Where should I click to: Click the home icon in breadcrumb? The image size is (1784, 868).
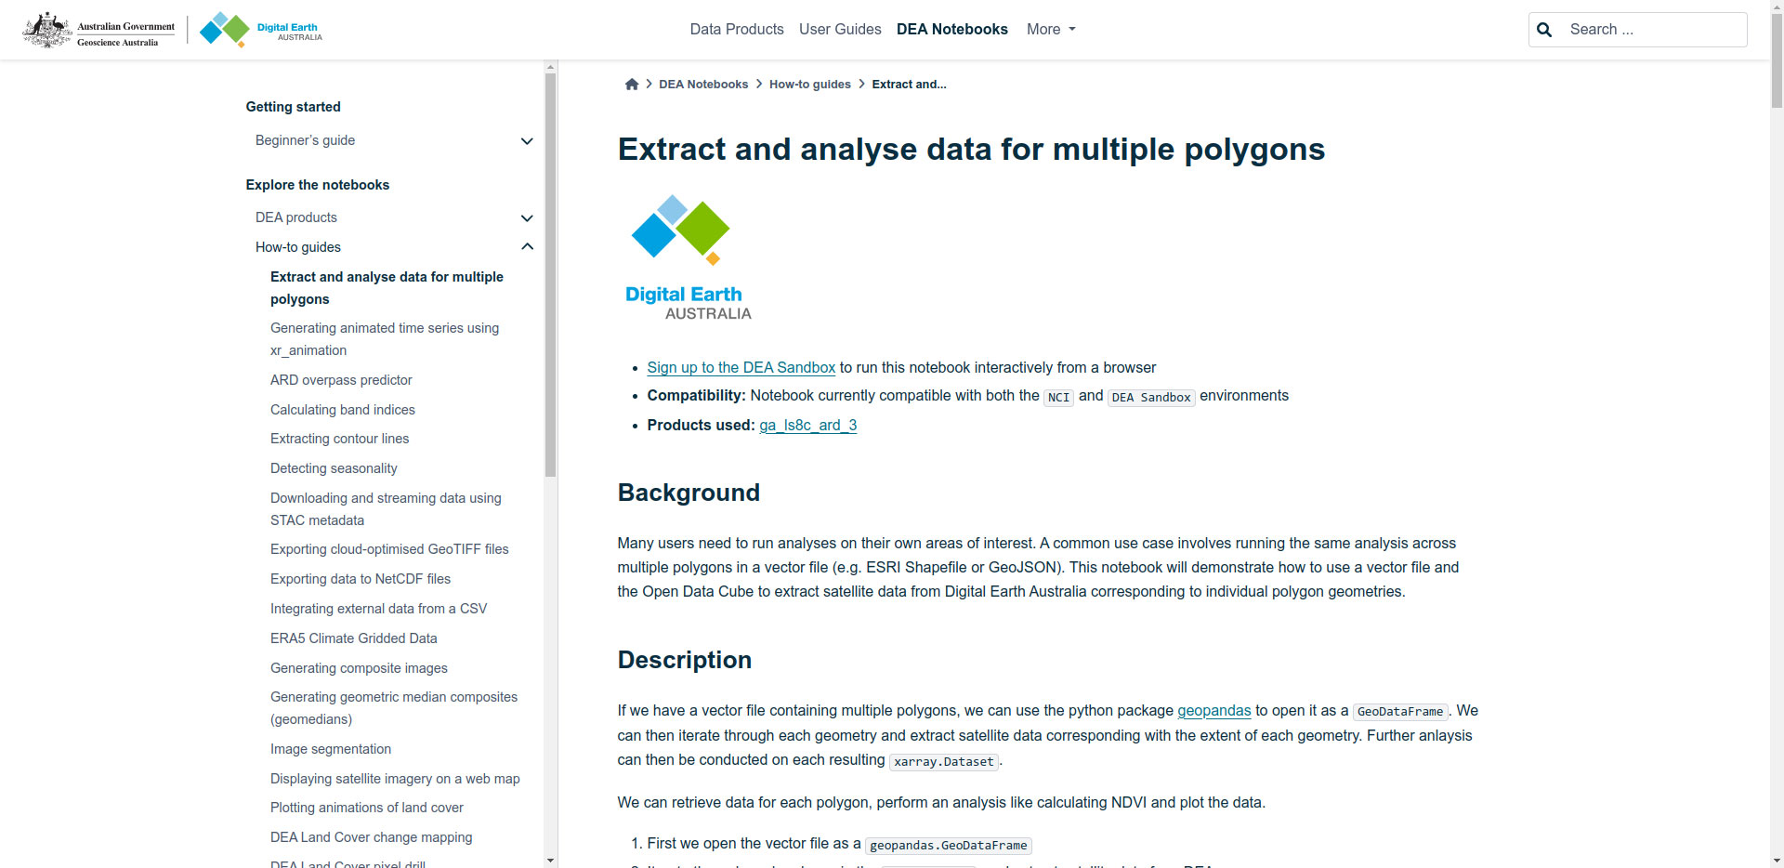click(632, 85)
